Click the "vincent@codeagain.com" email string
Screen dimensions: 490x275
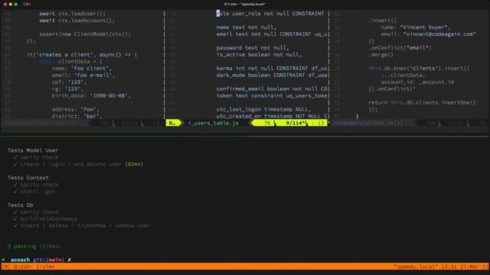coord(439,34)
